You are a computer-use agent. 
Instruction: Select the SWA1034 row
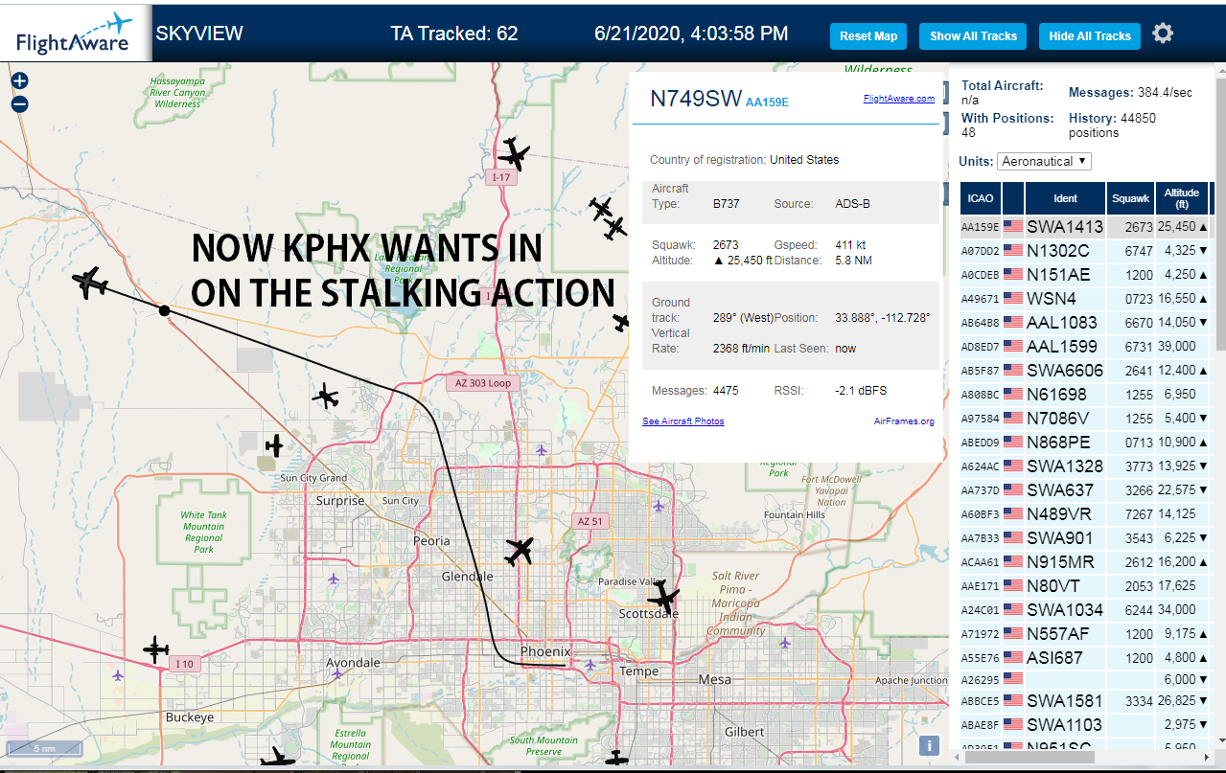[x=1086, y=610]
